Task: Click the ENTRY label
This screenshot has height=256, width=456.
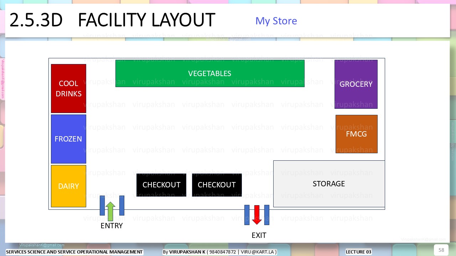Action: 112,226
